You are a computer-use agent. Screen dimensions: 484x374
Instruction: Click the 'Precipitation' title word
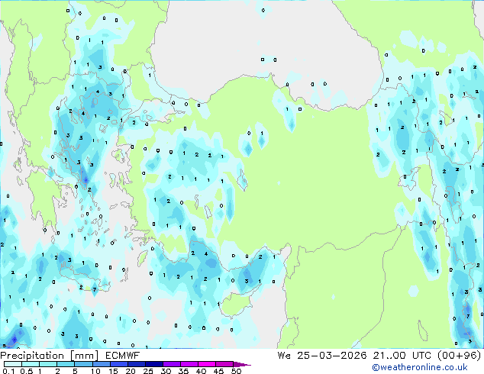(x=32, y=356)
